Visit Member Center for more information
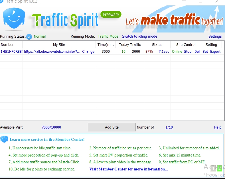Viewport: 225px width, 179px height. click(128, 169)
